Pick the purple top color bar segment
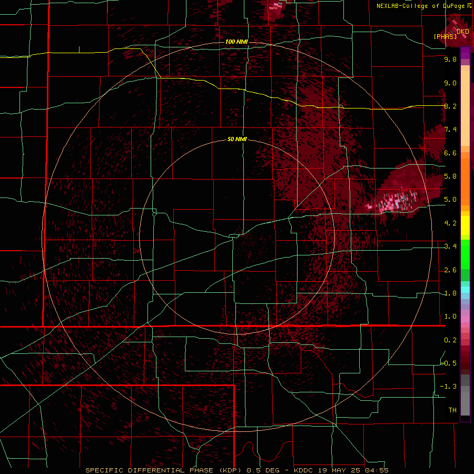This screenshot has height=474, width=474. pyautogui.click(x=465, y=53)
